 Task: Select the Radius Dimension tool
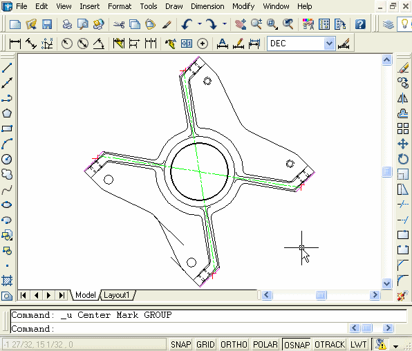coord(67,44)
